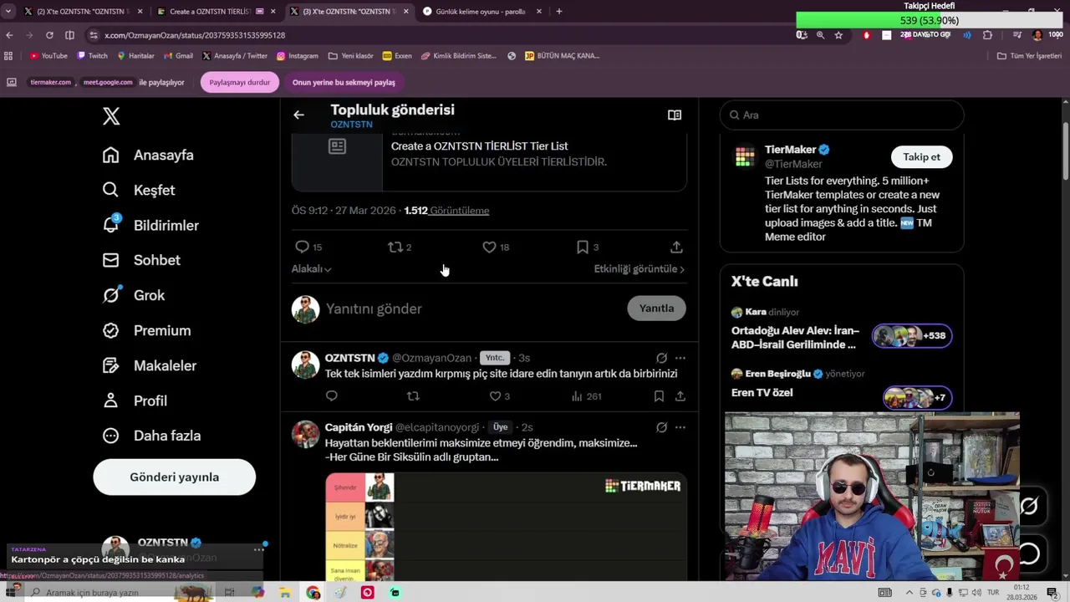The image size is (1070, 602).
Task: Open Etkinliği görüntüle post activity
Action: pos(639,268)
